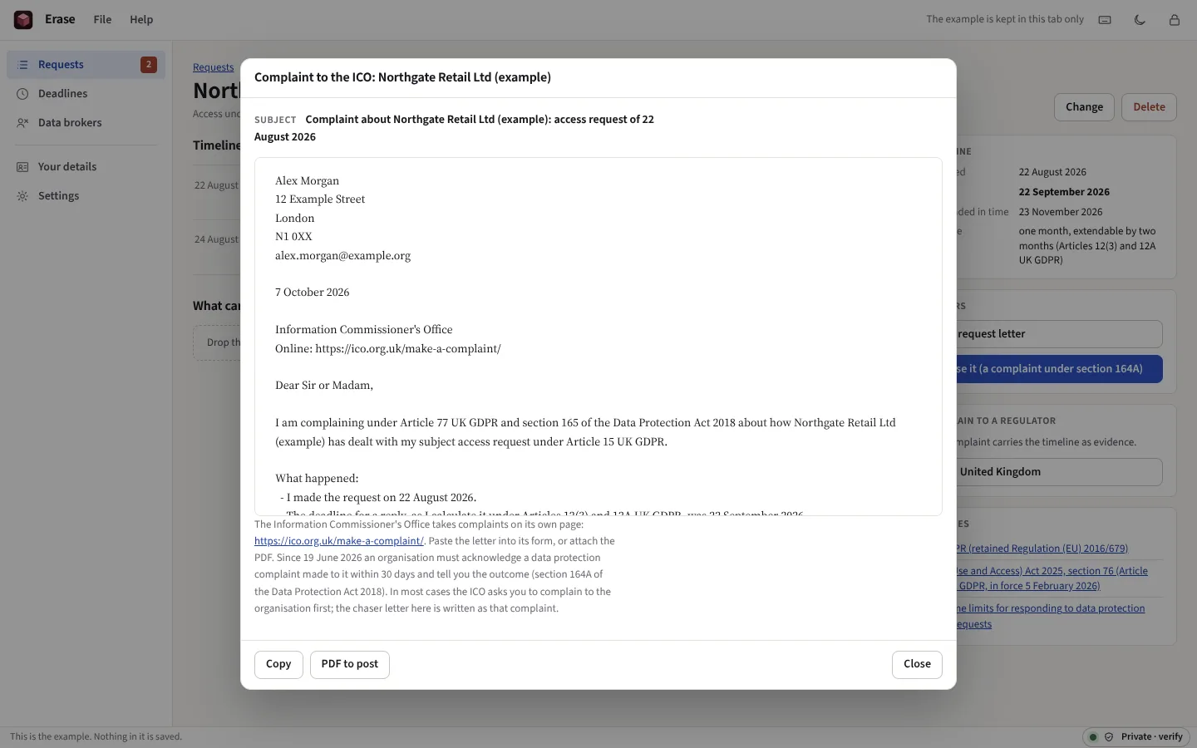Click the note The example is kept in this tab only
The height and width of the screenshot is (748, 1197).
point(1005,19)
